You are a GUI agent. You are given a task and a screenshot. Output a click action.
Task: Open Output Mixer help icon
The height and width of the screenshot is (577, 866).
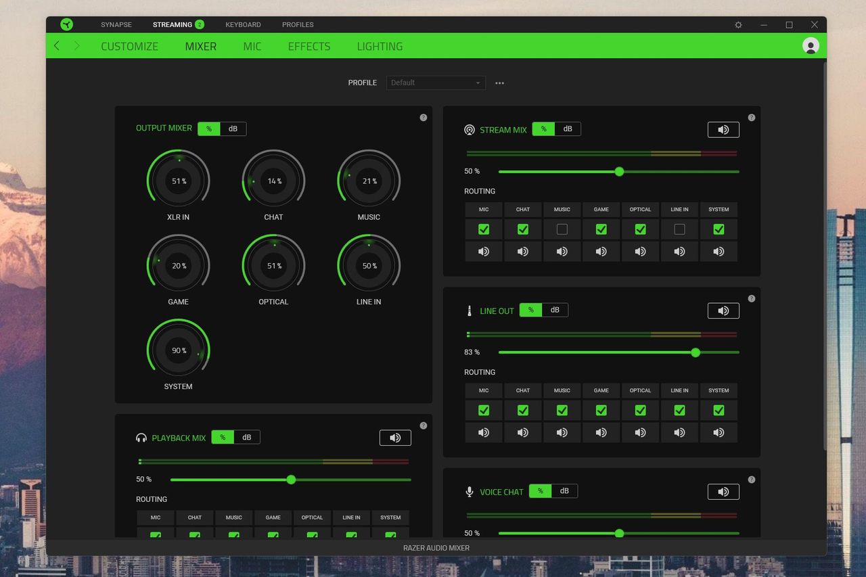(x=424, y=117)
